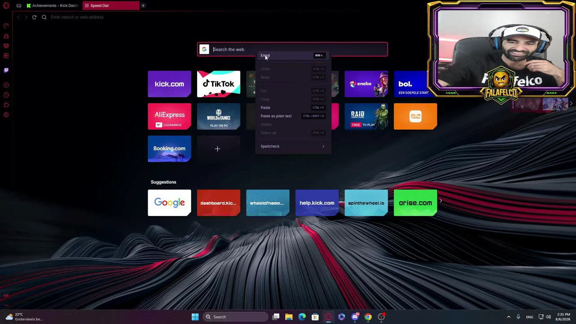The image size is (576, 324).
Task: Click the Opera GX taskbar icon
Action: (x=328, y=317)
